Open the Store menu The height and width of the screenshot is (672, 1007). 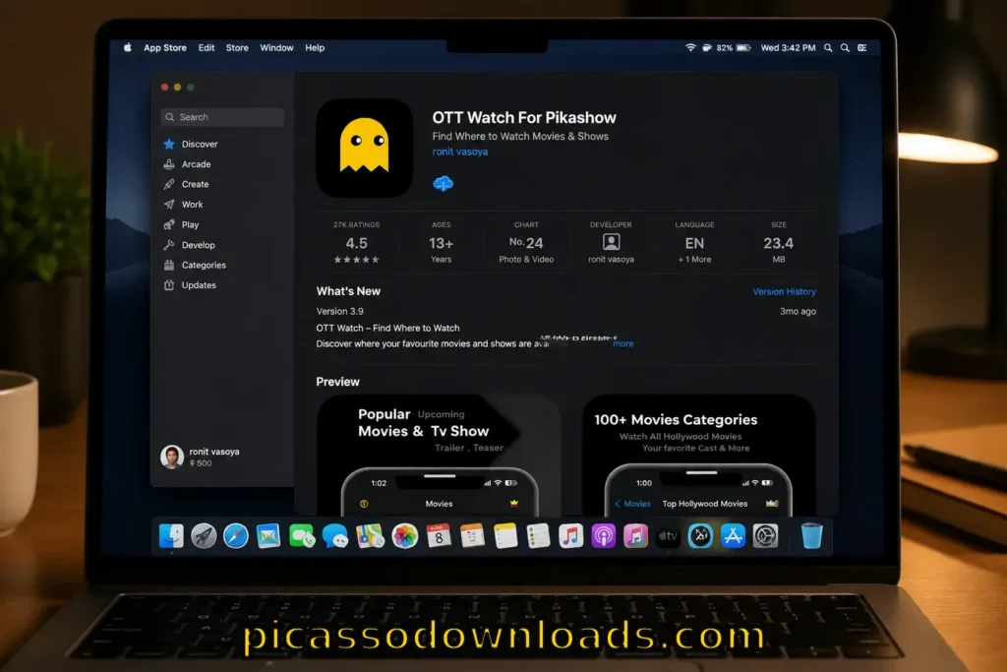pyautogui.click(x=237, y=47)
